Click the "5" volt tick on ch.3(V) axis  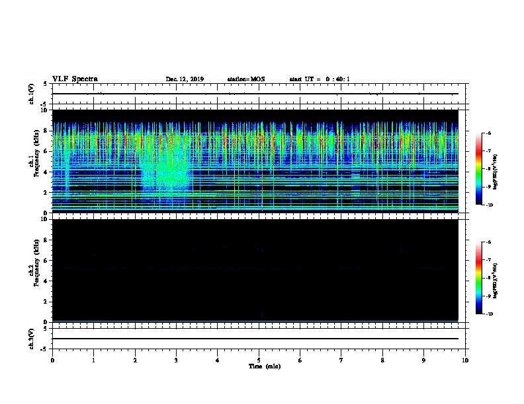[46, 329]
